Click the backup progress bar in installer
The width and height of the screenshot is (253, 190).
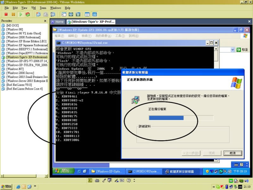pos(181,118)
